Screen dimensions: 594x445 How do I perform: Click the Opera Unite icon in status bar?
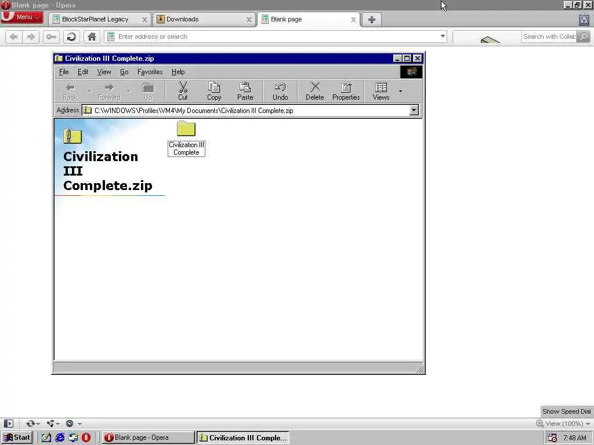click(x=50, y=424)
